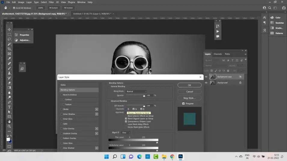Hide the Background copy layer

(x=206, y=77)
